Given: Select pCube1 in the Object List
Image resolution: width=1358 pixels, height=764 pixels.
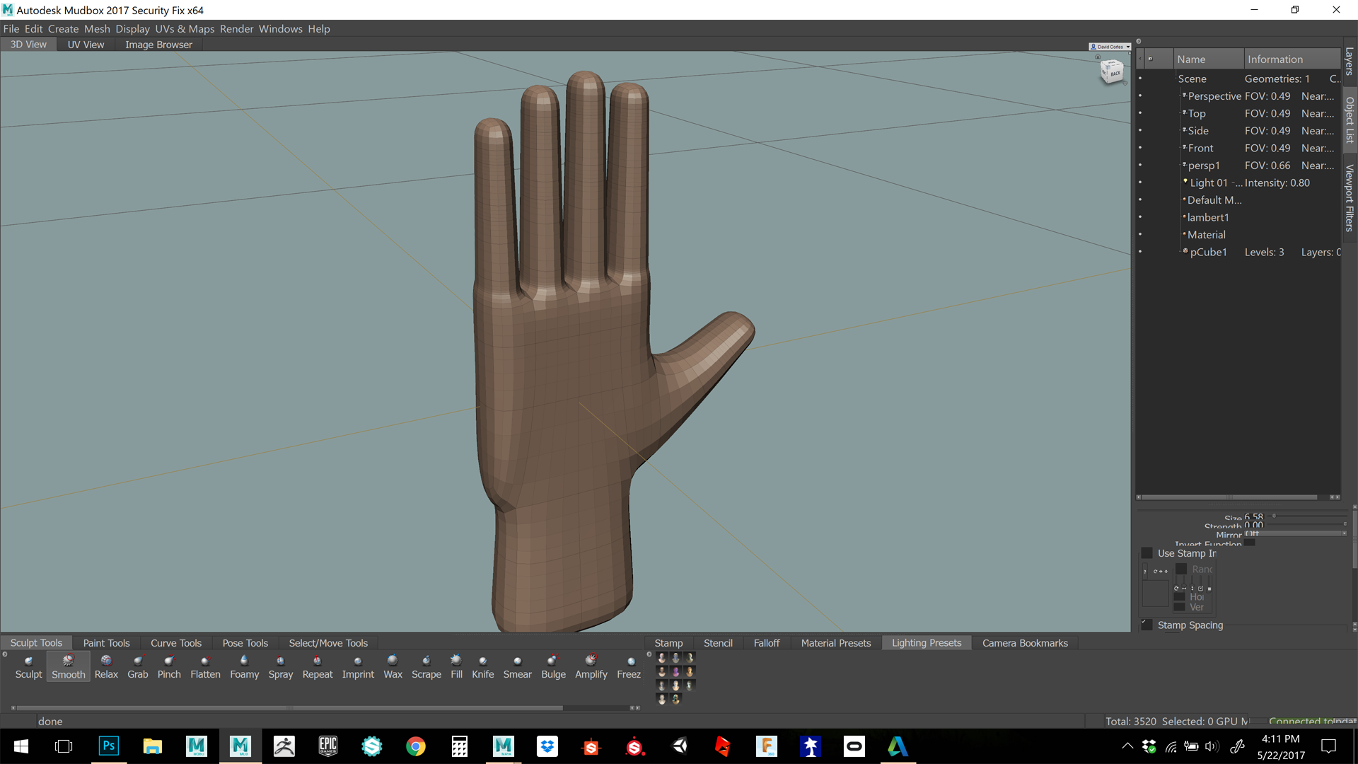Looking at the screenshot, I should tap(1208, 252).
